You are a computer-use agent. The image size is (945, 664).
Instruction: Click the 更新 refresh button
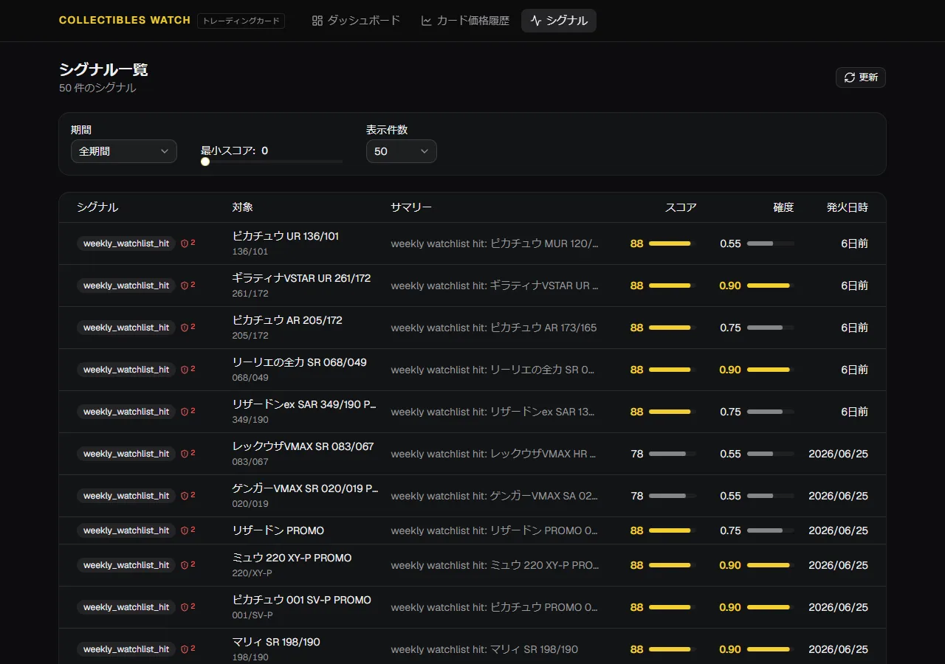click(861, 77)
